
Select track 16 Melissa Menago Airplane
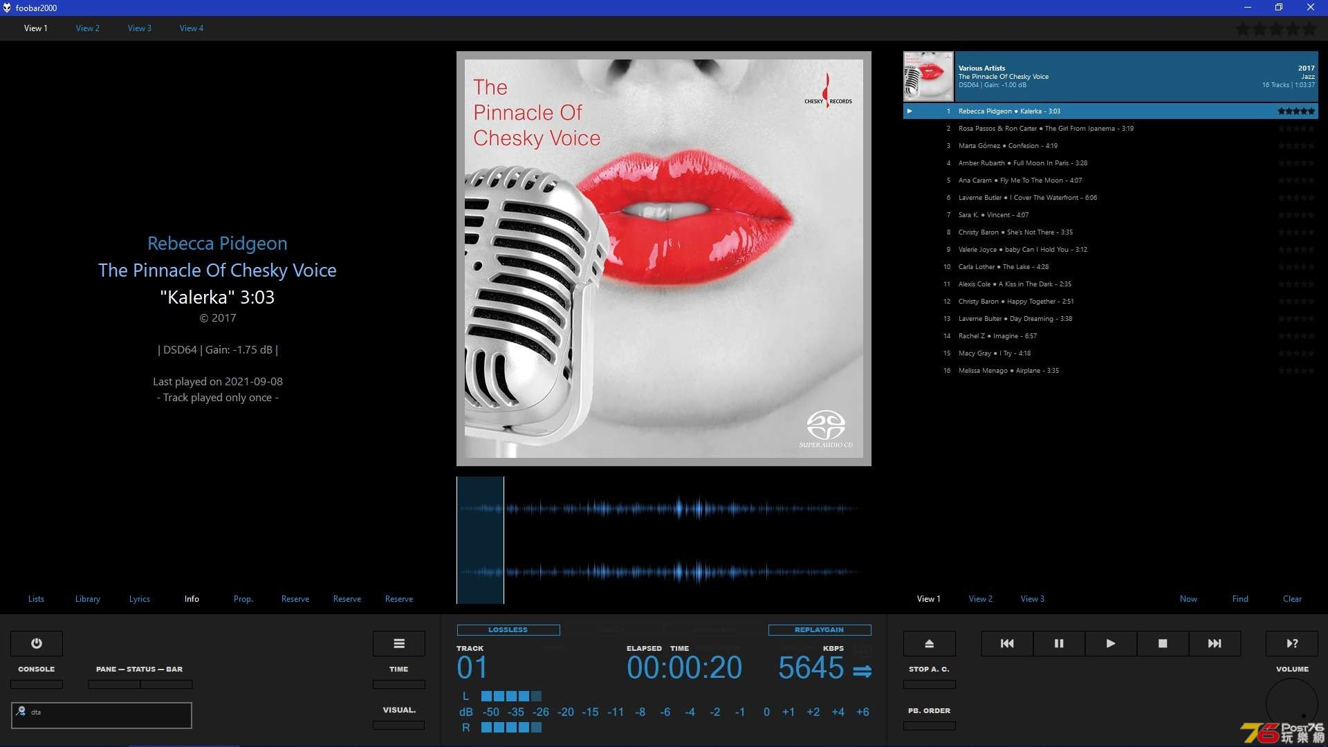pos(1110,371)
